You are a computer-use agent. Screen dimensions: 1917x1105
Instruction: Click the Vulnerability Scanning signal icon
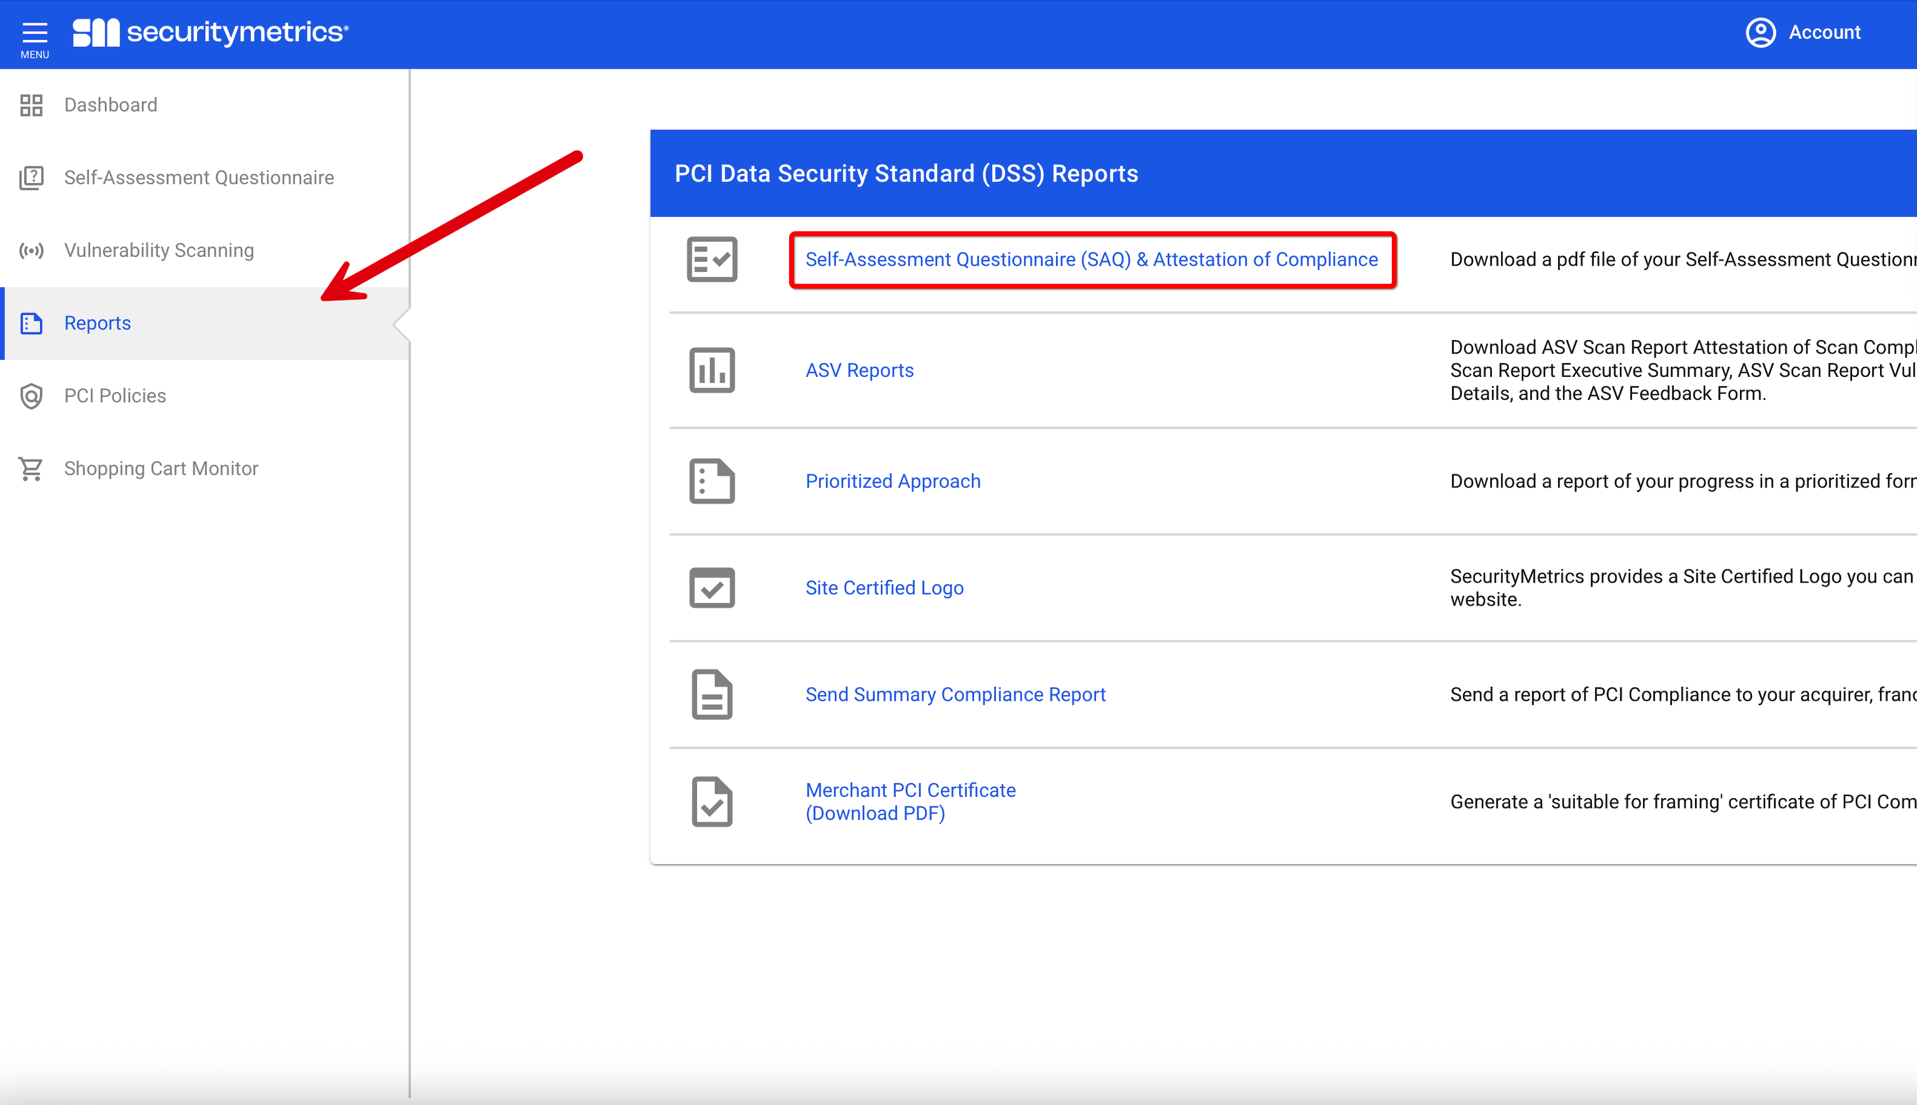tap(31, 251)
